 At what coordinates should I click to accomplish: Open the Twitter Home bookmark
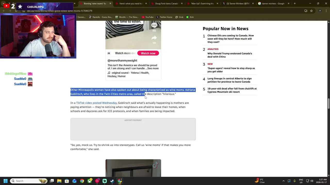tap(164, 17)
